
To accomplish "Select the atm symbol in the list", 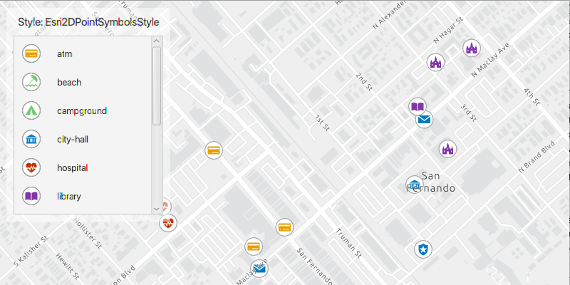I will (x=83, y=54).
